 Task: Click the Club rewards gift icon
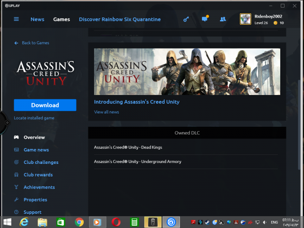pos(16,175)
